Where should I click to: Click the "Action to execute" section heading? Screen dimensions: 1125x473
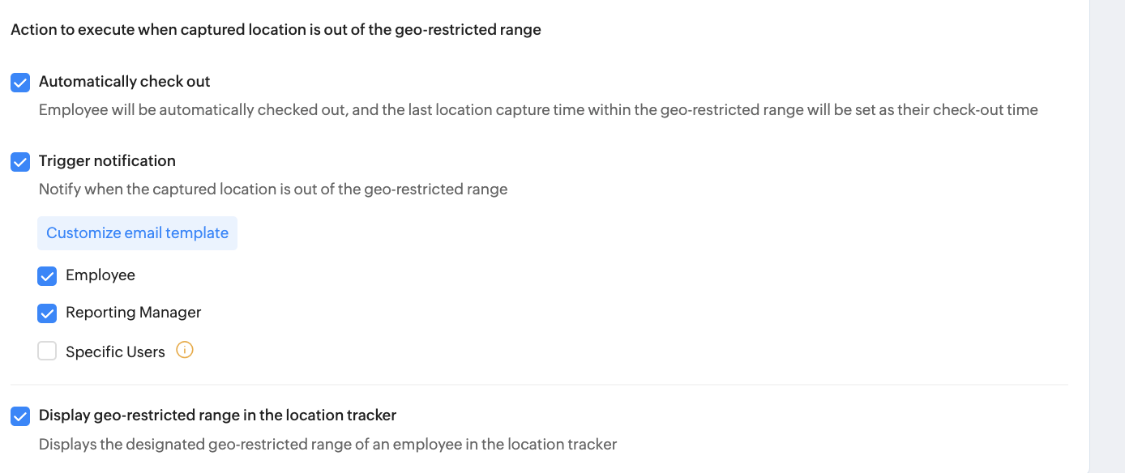point(276,30)
